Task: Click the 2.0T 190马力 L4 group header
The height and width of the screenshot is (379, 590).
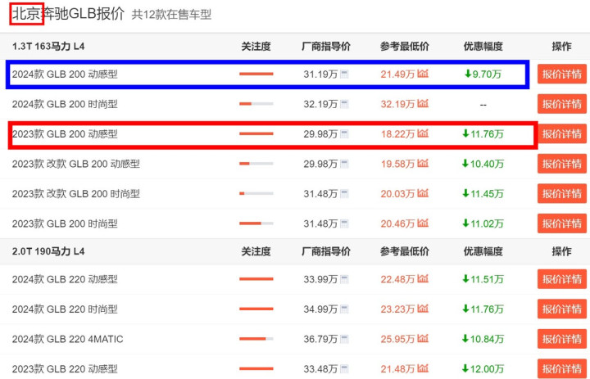Action: (x=48, y=251)
